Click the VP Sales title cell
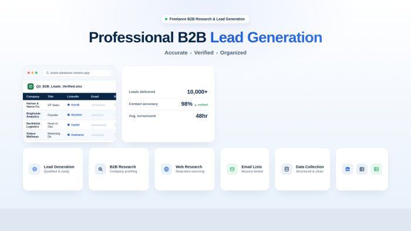The height and width of the screenshot is (231, 411). point(53,105)
